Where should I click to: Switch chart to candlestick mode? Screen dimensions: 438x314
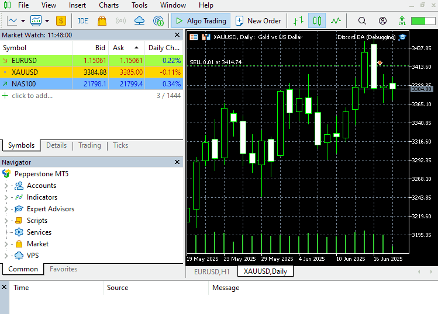317,20
